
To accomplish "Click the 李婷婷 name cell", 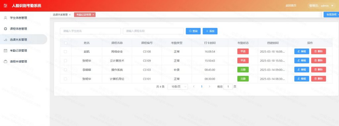I will pyautogui.click(x=87, y=70).
